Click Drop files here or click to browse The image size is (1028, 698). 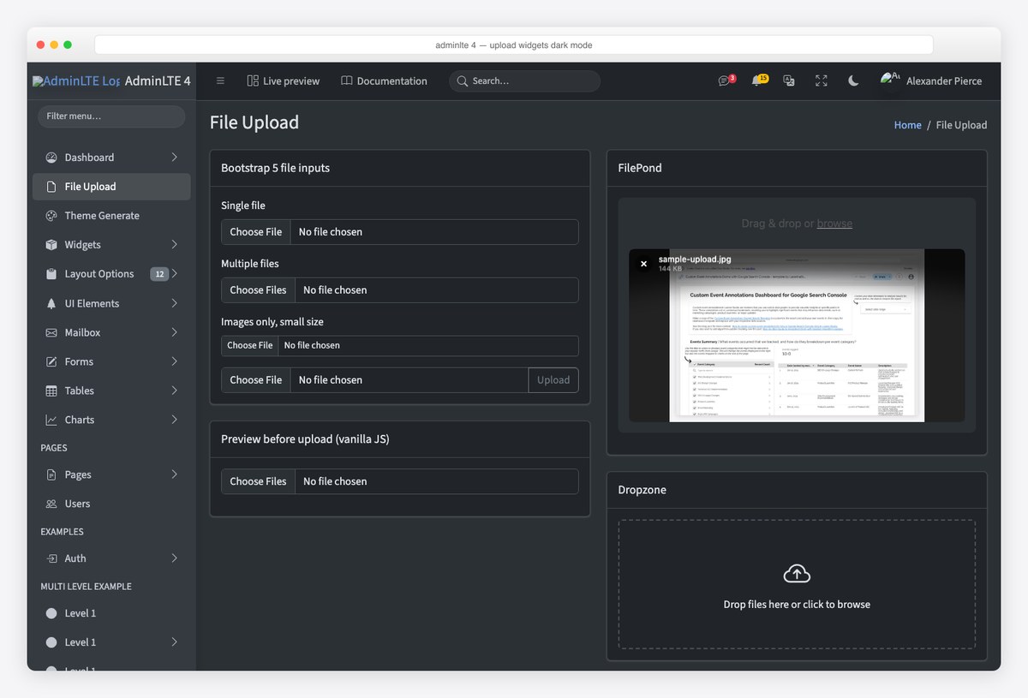coord(797,605)
